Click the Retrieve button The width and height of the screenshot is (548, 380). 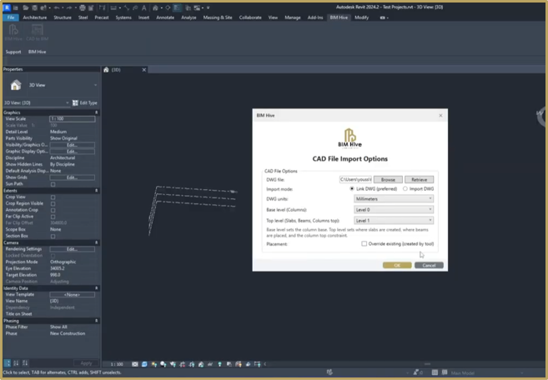pos(419,179)
